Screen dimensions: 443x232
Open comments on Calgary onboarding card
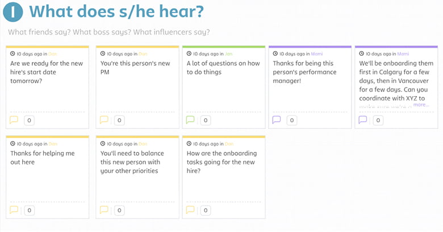click(363, 120)
